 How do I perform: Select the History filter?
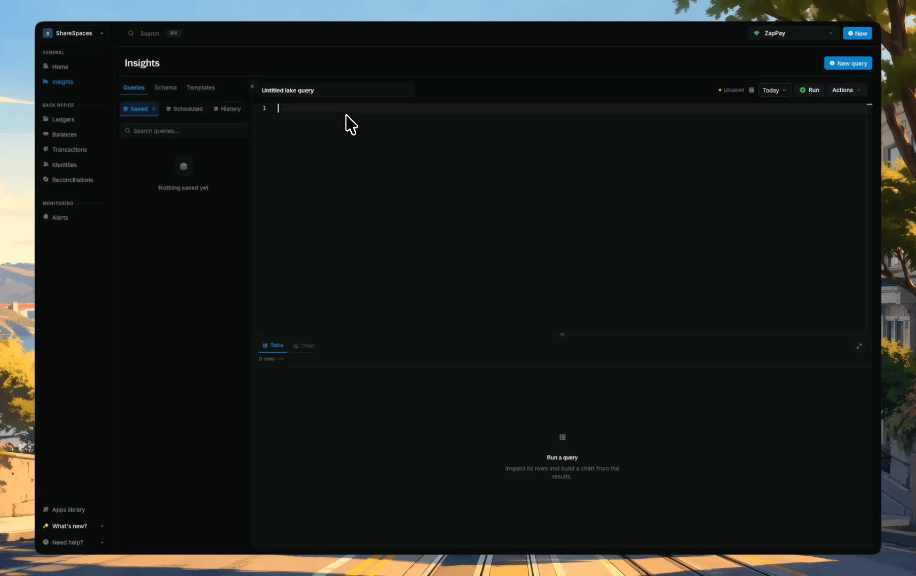pos(227,109)
